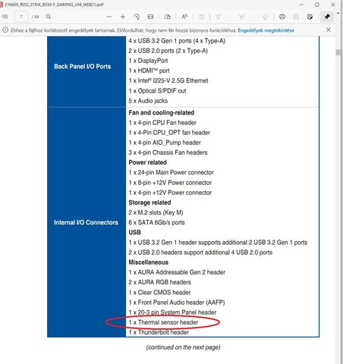This screenshot has height=364, width=343.
Task: Click the bold 'USB' subheading
Action: click(x=134, y=232)
